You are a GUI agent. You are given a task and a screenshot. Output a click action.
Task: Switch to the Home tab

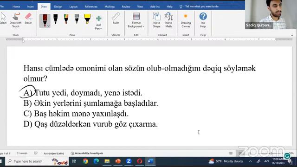coord(16,6)
